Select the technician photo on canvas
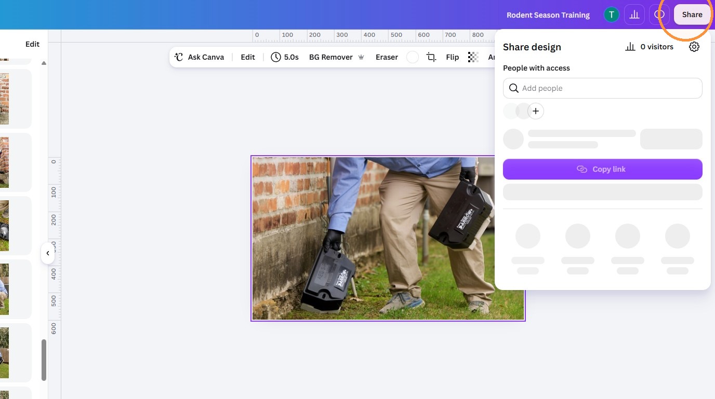 [x=388, y=238]
